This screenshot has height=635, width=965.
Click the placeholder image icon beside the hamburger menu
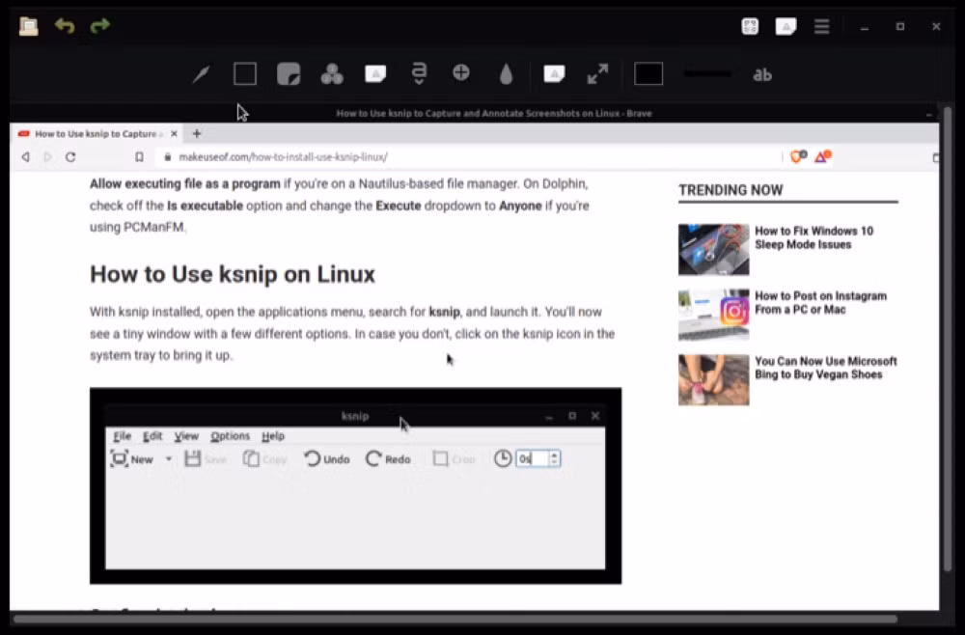coord(786,26)
